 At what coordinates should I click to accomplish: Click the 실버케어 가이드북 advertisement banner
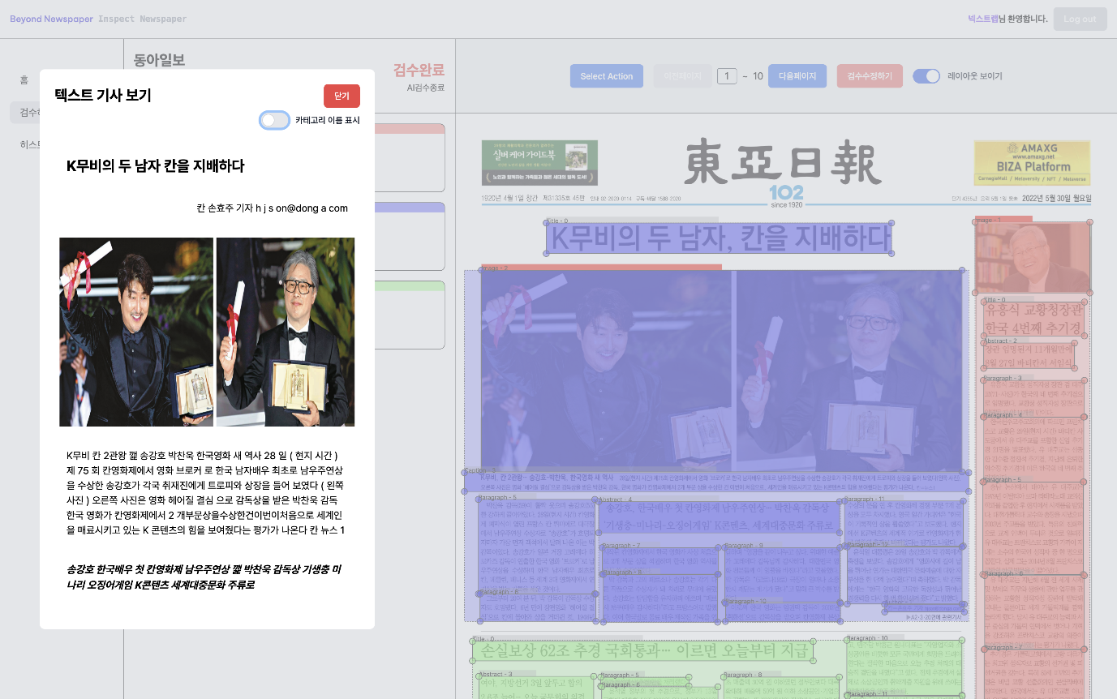pos(539,163)
